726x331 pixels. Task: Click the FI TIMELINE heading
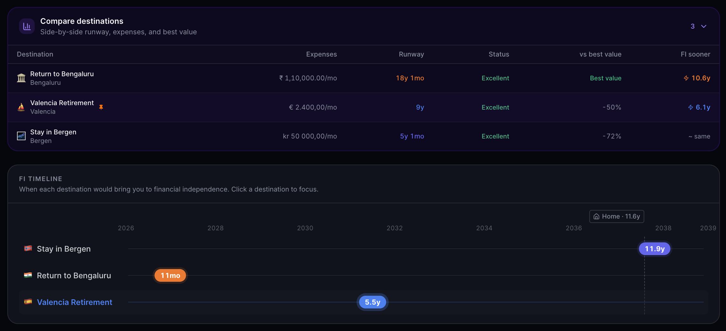point(41,179)
